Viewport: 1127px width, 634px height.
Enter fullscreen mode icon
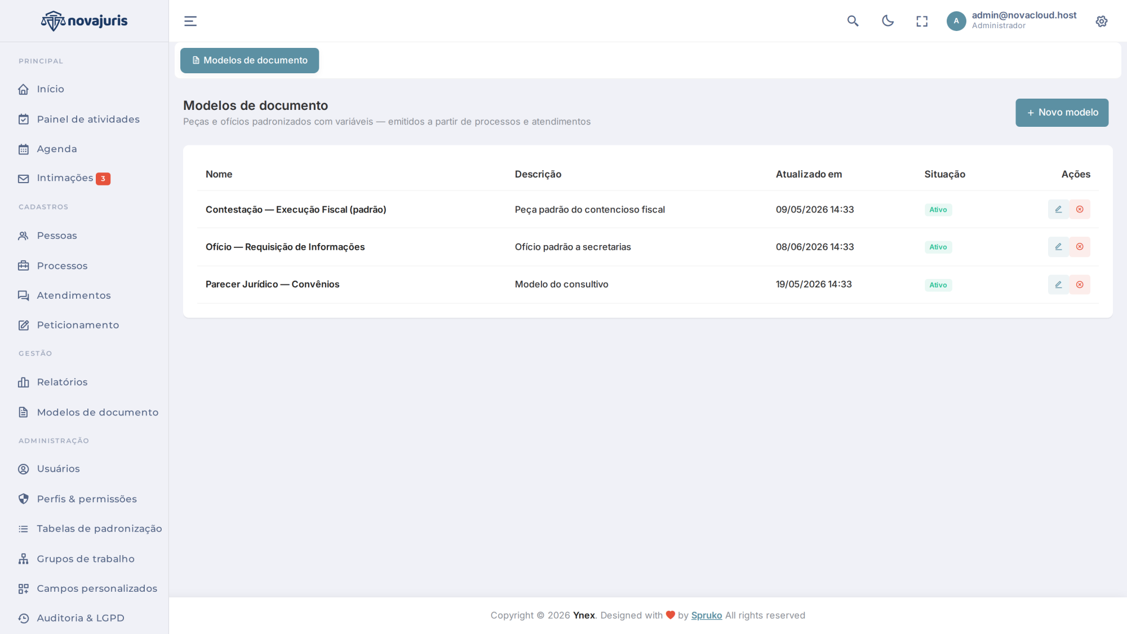(x=922, y=21)
